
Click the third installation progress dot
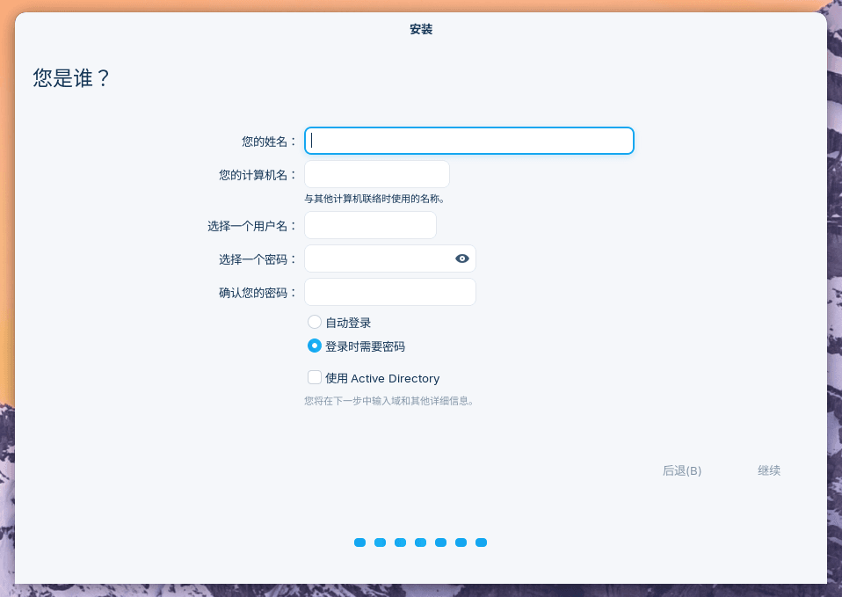tap(400, 542)
